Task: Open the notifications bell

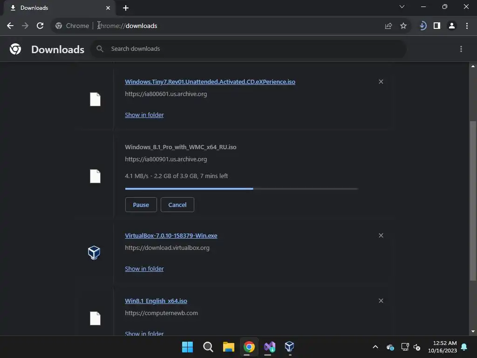Action: 464,347
